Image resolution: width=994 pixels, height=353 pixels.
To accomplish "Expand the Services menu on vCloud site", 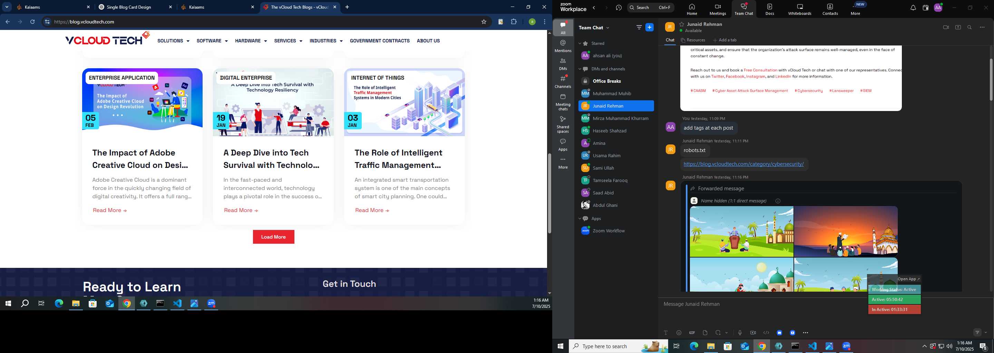I will pyautogui.click(x=288, y=41).
